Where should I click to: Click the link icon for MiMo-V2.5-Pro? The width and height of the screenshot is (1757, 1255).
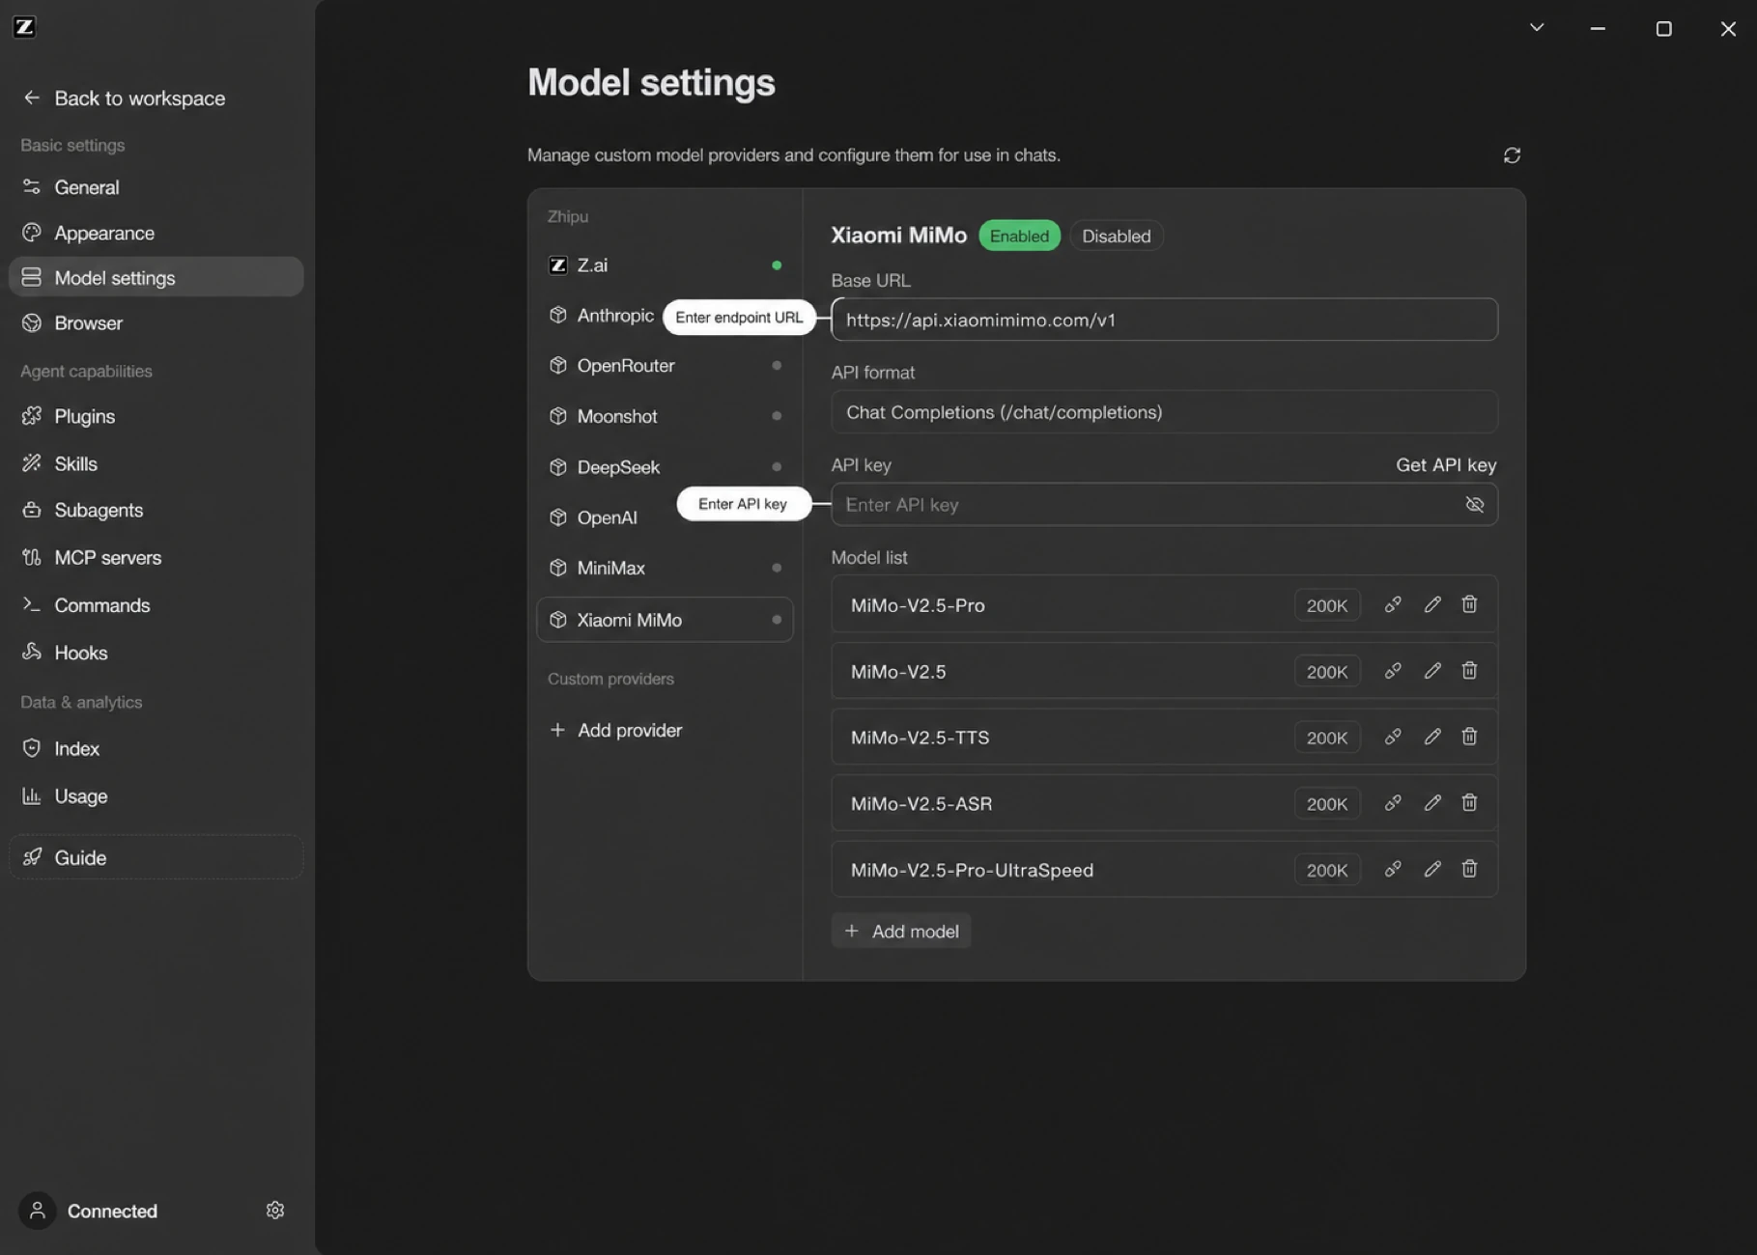(x=1393, y=604)
